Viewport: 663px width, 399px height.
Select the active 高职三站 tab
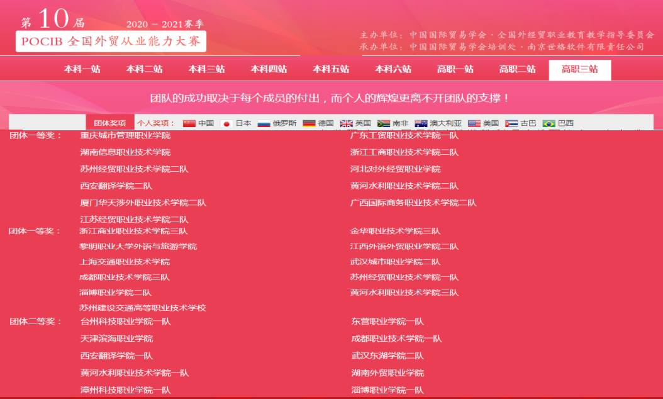point(580,70)
